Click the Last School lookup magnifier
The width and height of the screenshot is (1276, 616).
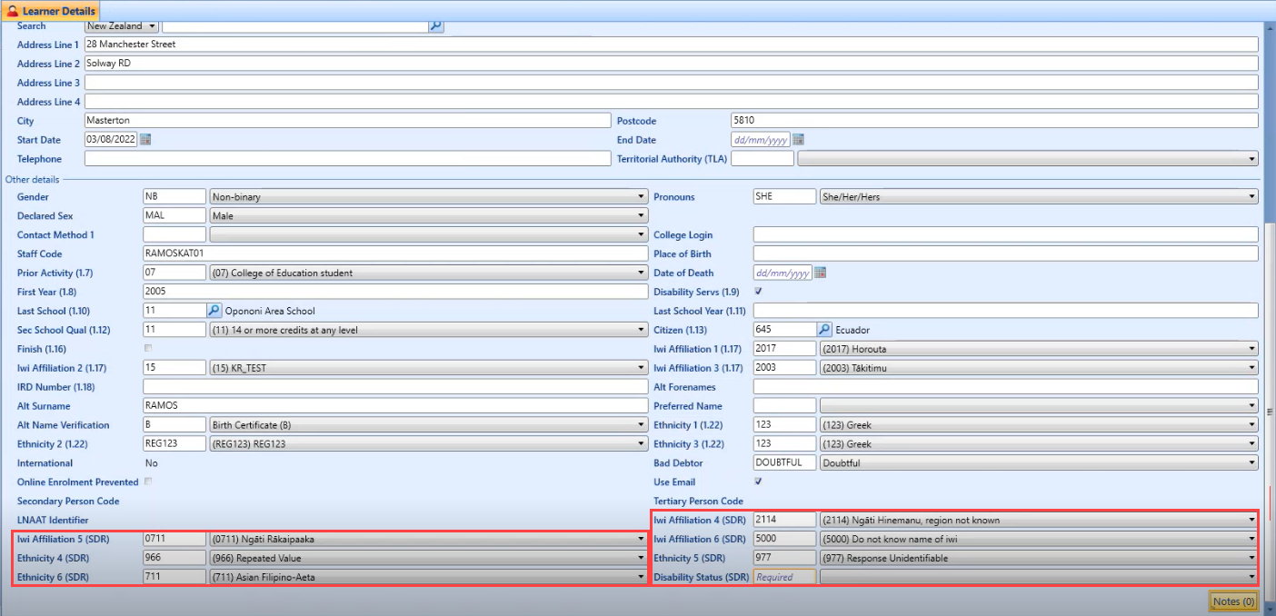tap(214, 311)
